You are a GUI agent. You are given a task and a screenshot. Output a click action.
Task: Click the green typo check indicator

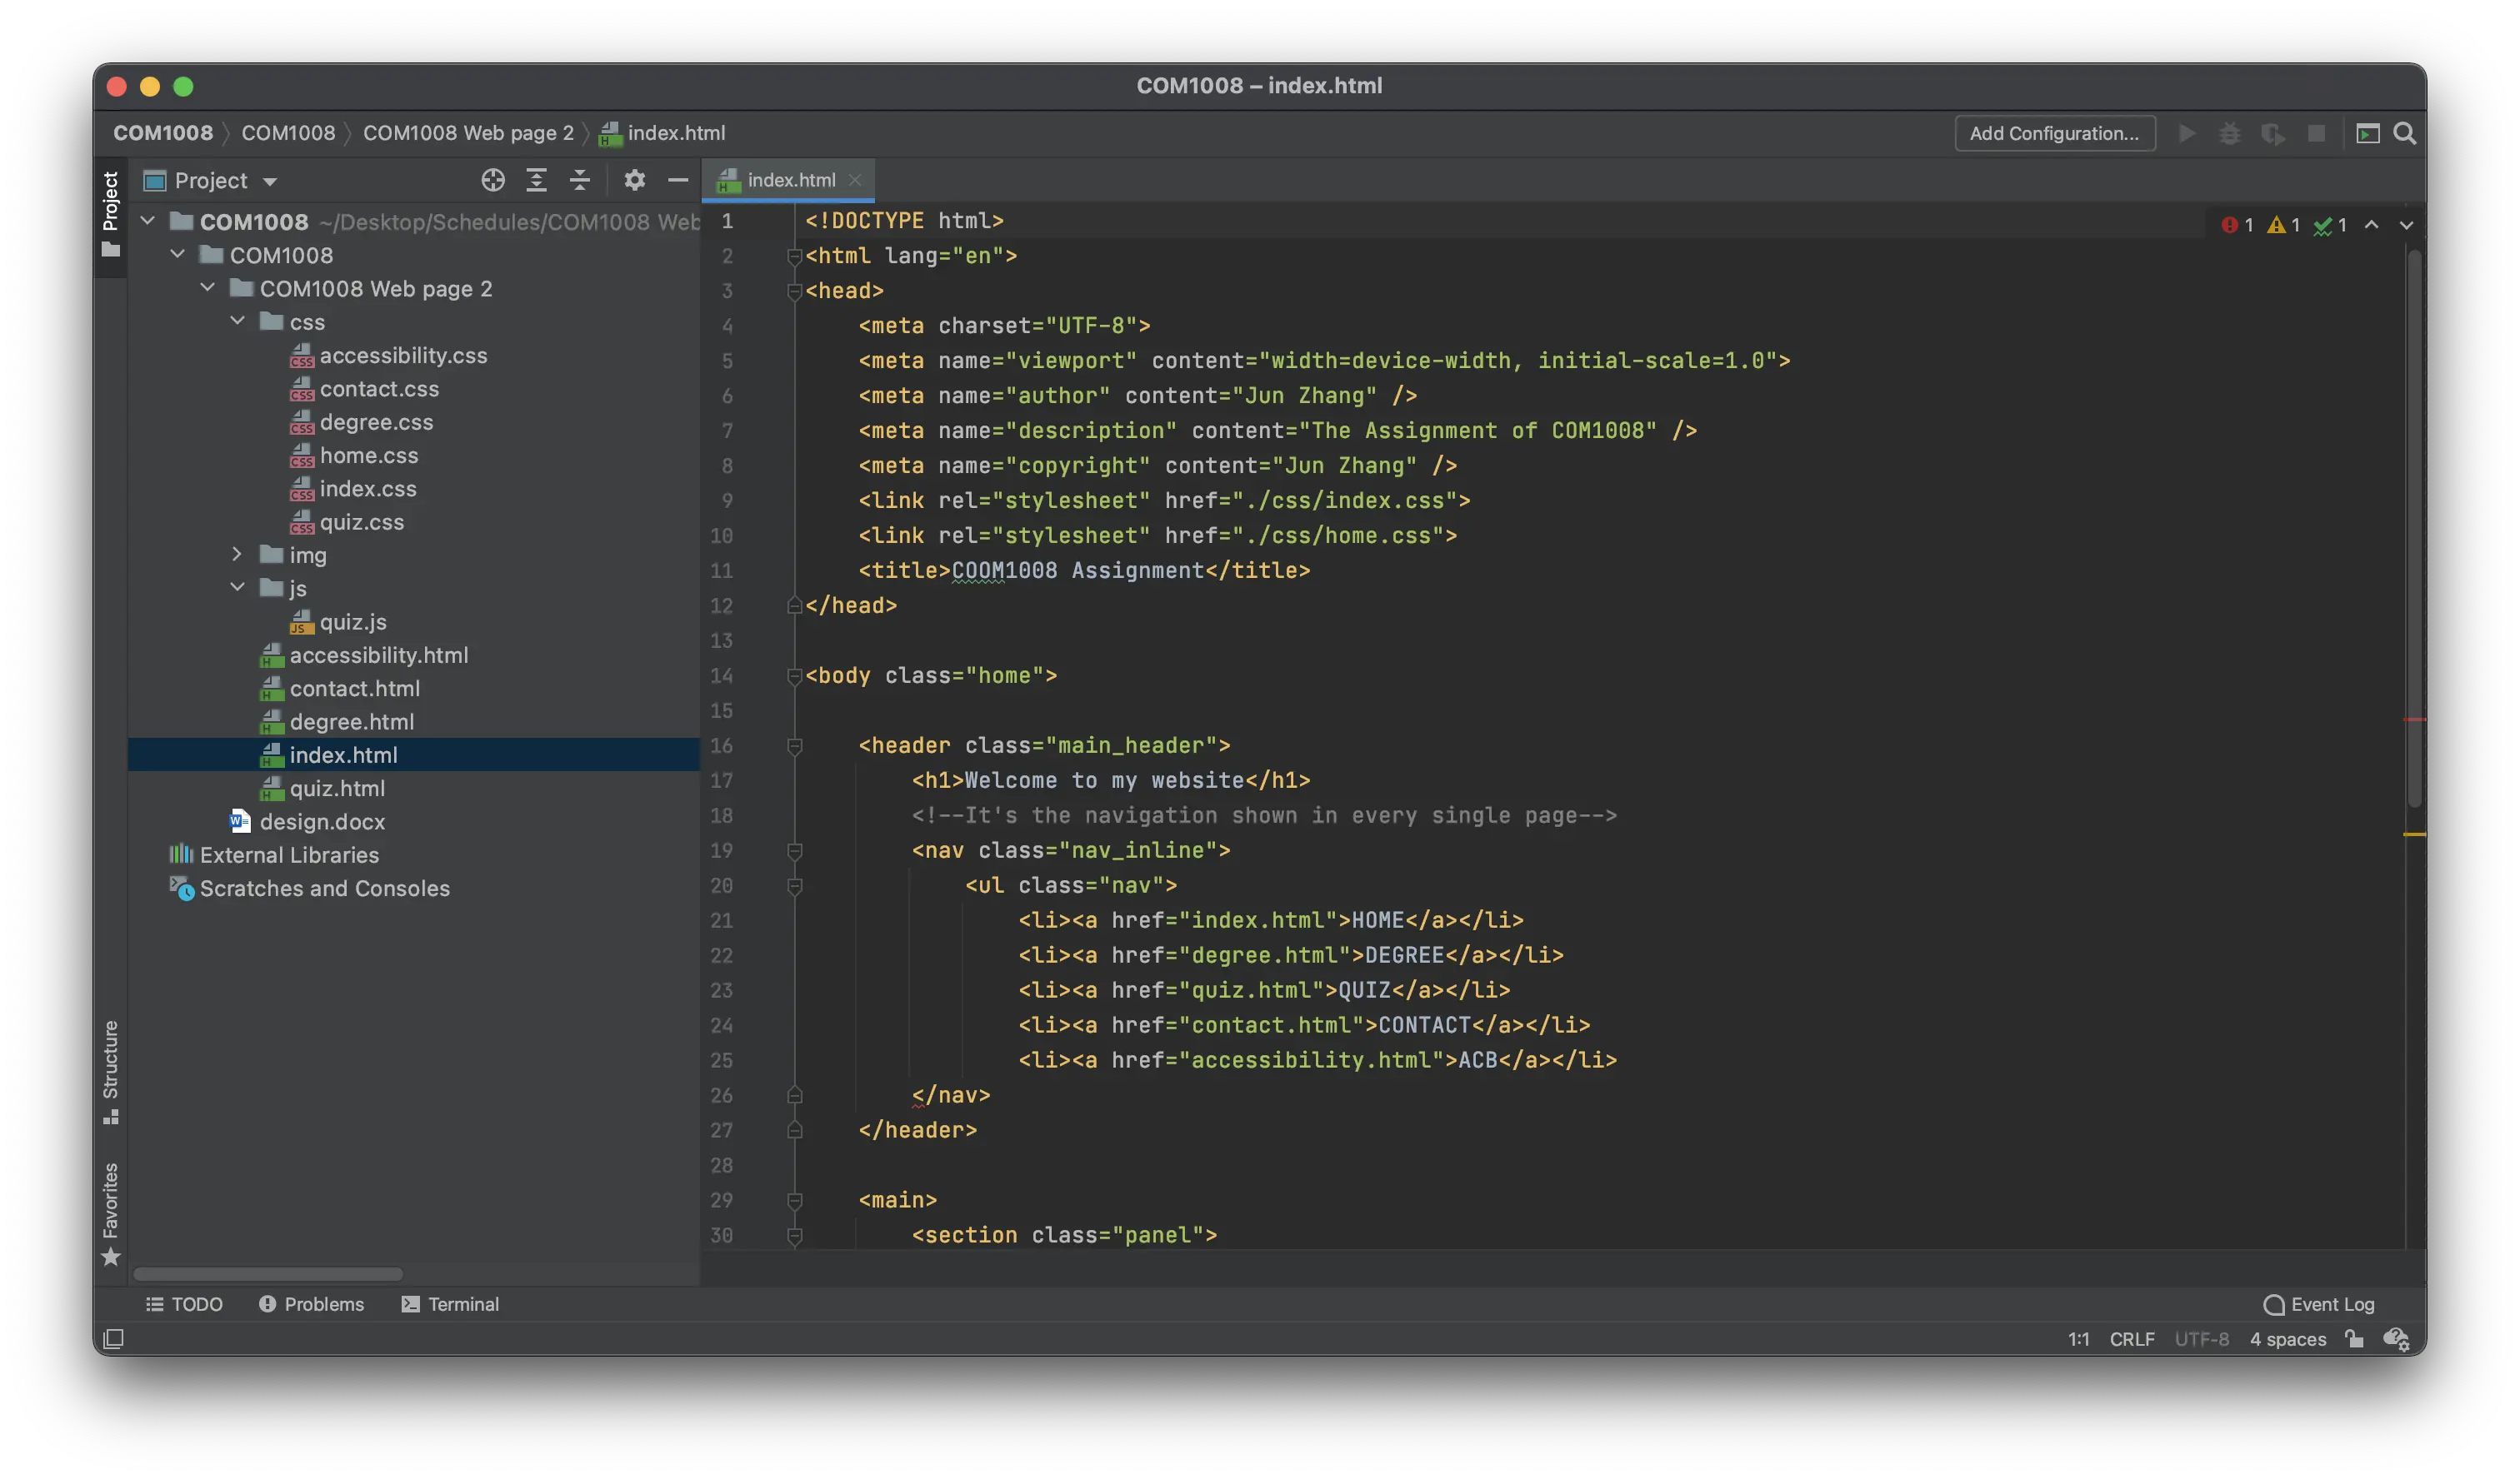tap(2330, 225)
